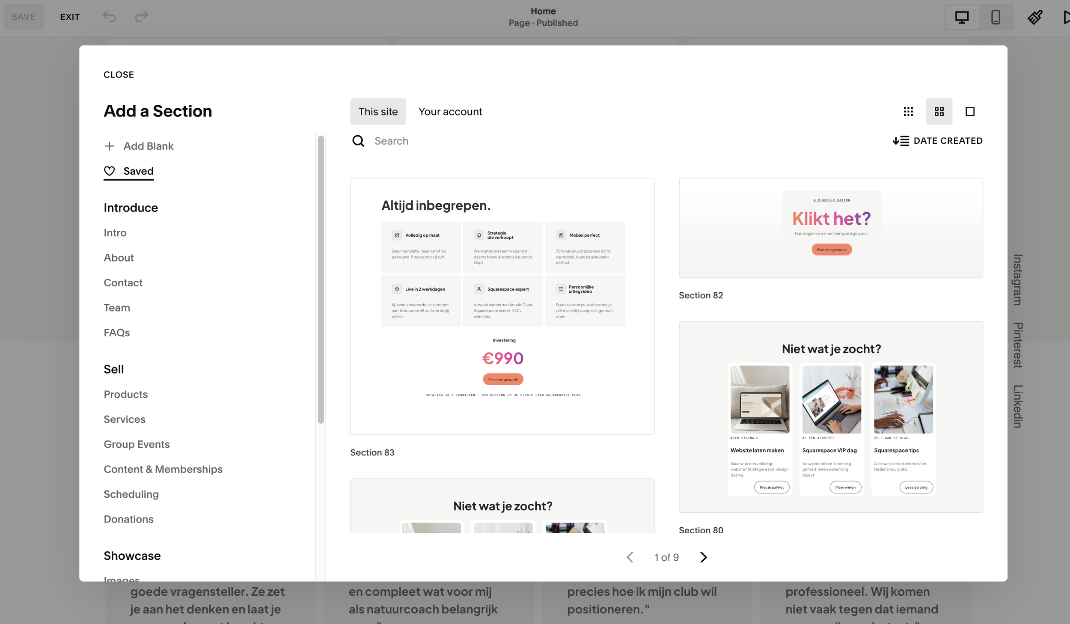Screen dimensions: 1070x624
Task: Select the single column view icon
Action: coord(970,112)
